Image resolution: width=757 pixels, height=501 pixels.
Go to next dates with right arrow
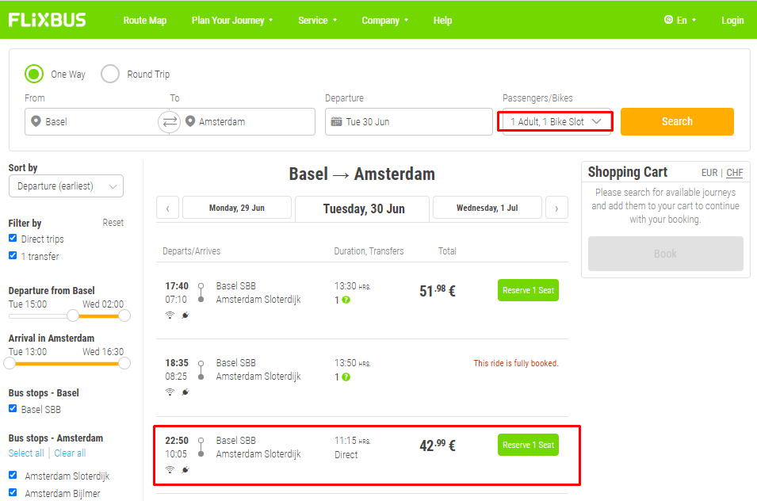(556, 208)
